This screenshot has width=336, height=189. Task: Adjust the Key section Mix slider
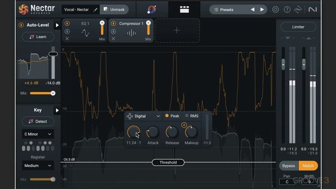tap(43, 180)
